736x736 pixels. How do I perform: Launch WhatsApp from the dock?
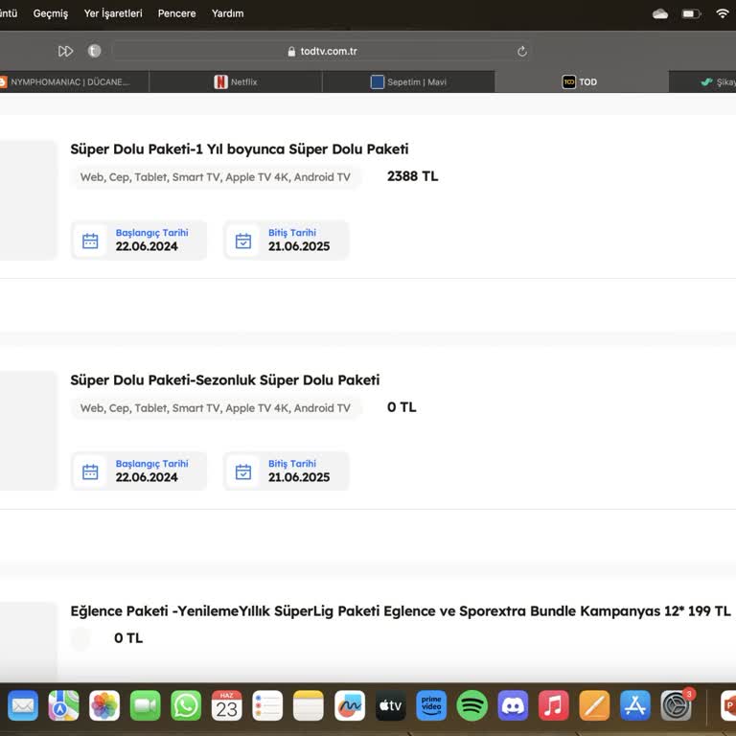[x=186, y=706]
